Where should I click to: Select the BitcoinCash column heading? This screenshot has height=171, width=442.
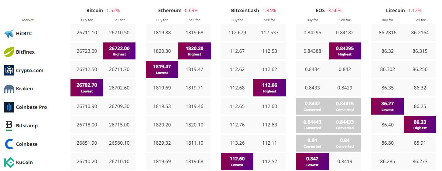[x=245, y=10]
